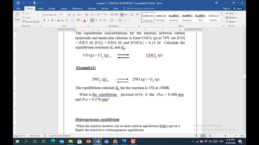Toggle Underline formatting

(53, 20)
